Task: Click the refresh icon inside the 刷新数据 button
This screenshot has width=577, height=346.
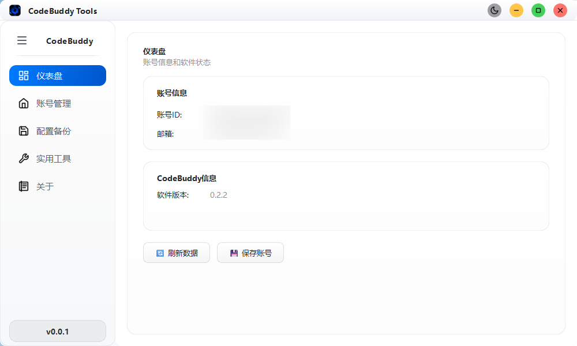Action: click(160, 253)
